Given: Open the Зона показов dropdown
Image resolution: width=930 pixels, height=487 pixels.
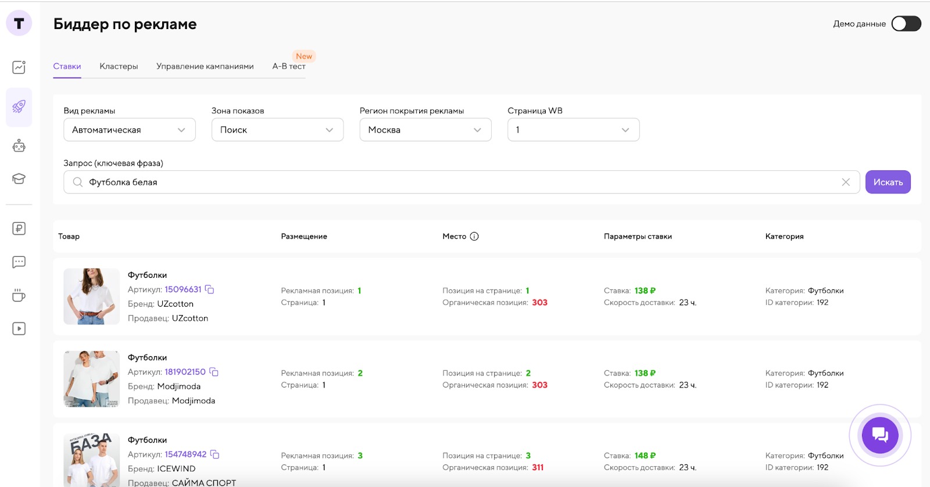Looking at the screenshot, I should [277, 130].
